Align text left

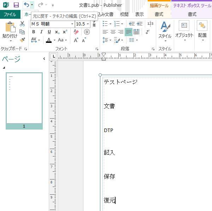pyautogui.click(x=105, y=32)
